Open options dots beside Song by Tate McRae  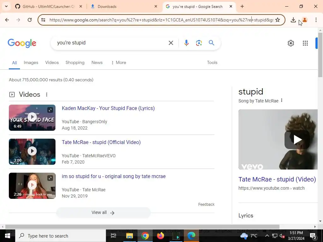coord(282,101)
